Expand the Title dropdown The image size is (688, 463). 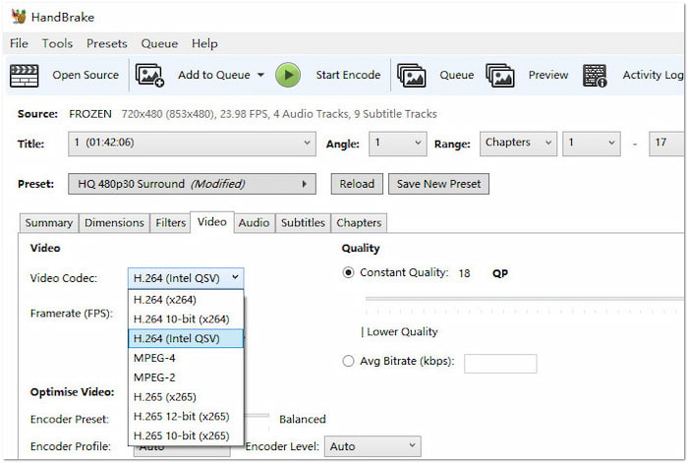coord(192,144)
